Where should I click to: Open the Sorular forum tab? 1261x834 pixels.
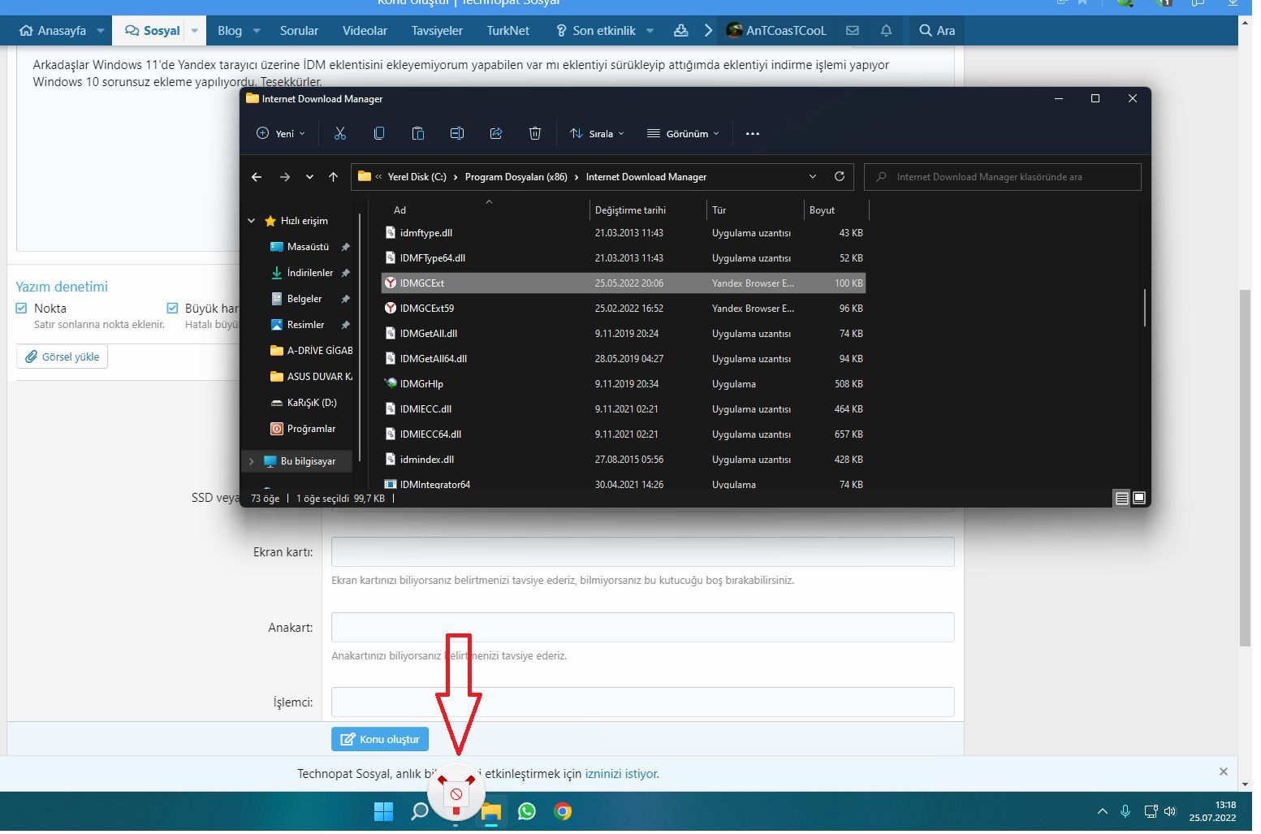click(299, 31)
